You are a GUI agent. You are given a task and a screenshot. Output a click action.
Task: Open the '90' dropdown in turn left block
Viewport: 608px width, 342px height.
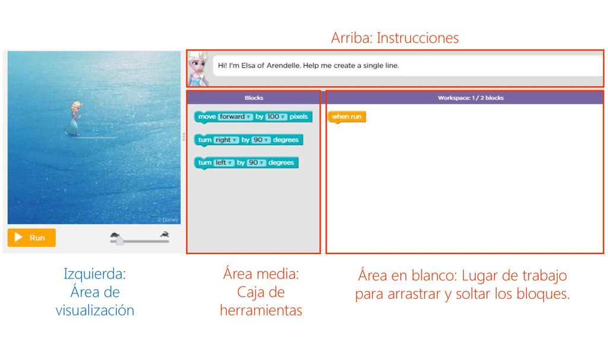coord(256,163)
